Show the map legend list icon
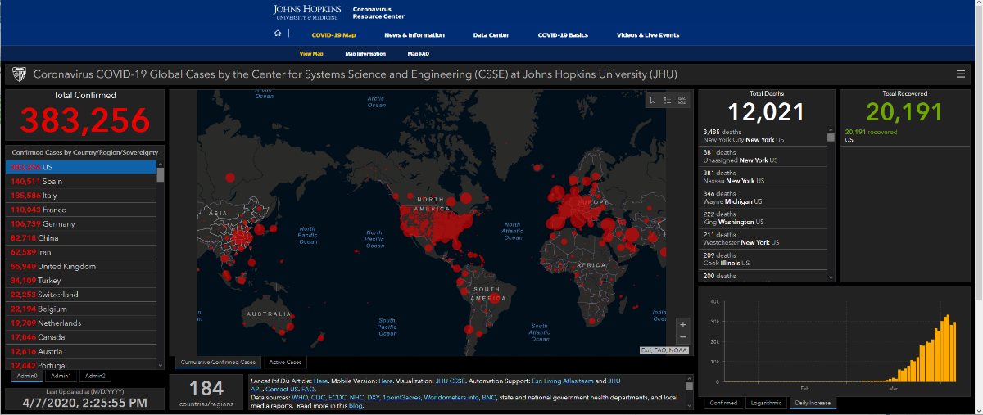 point(668,100)
